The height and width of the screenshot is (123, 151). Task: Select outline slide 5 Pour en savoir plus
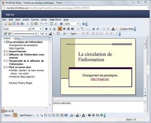[20, 67]
